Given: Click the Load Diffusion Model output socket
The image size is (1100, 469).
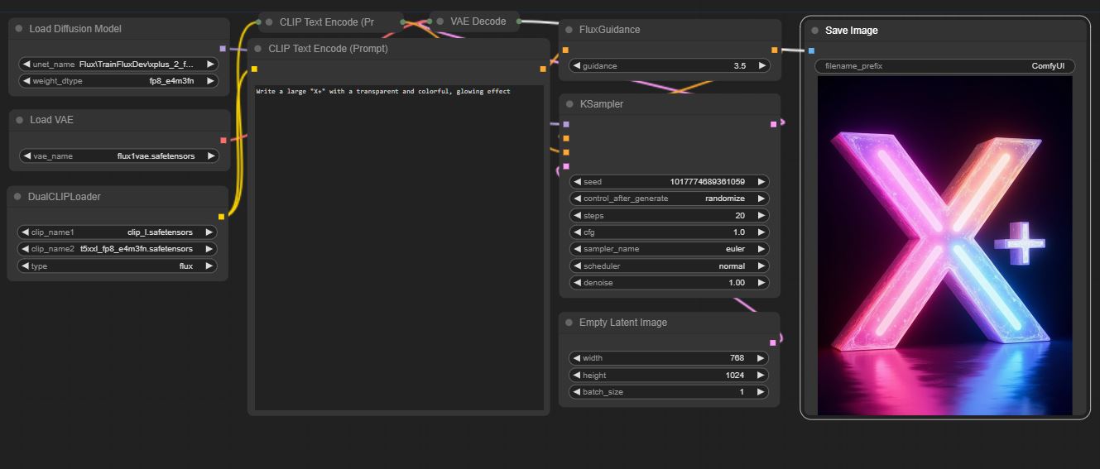Looking at the screenshot, I should (223, 49).
